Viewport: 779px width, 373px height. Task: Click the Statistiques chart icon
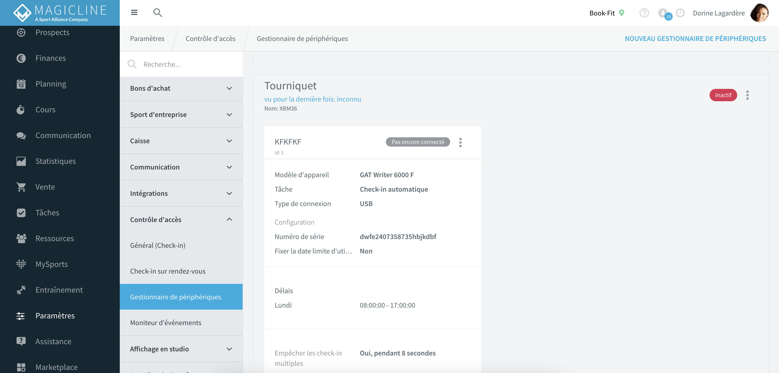21,161
